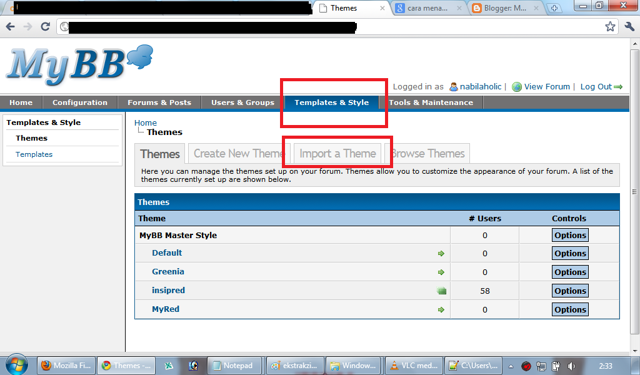Open Chrome wrench settings menu
The image size is (640, 375).
click(x=629, y=27)
